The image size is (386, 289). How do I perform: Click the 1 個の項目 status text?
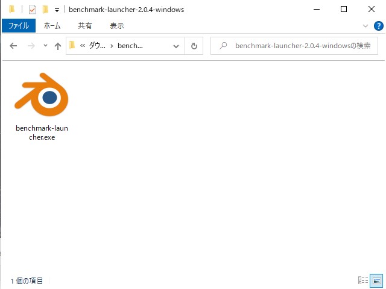(27, 281)
